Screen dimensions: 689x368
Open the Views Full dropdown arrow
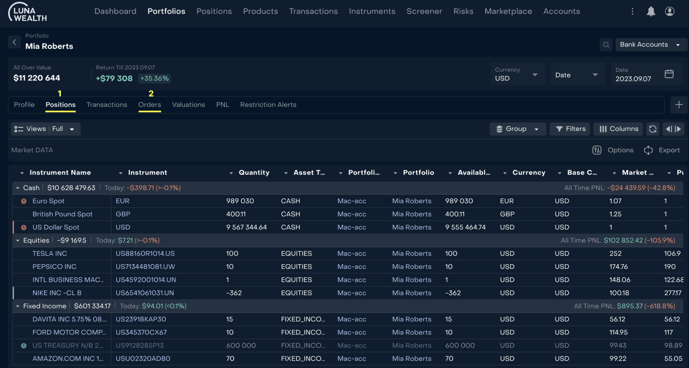point(72,129)
